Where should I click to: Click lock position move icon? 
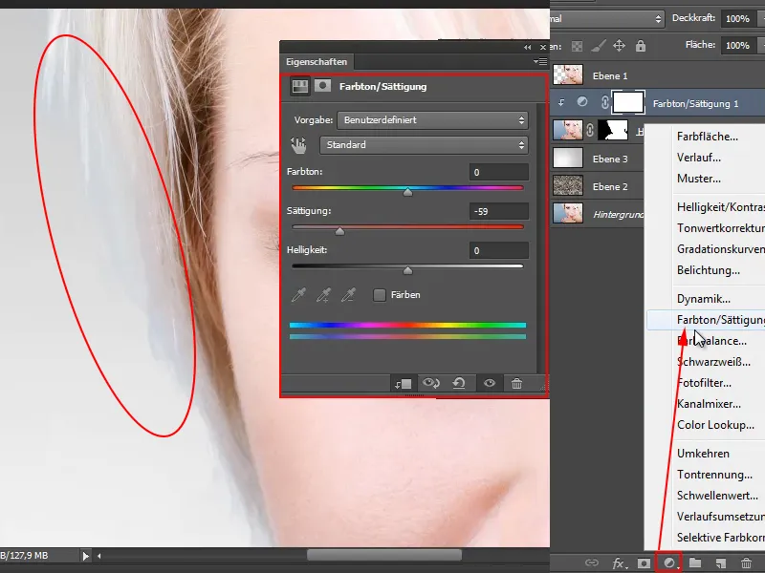coord(619,46)
